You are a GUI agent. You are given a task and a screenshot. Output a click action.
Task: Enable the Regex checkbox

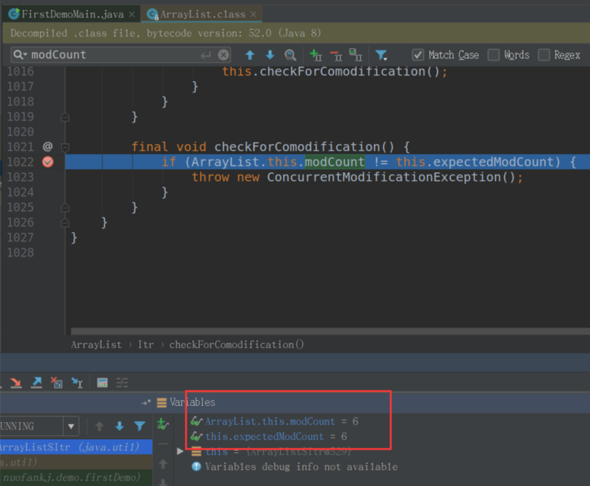coord(544,55)
